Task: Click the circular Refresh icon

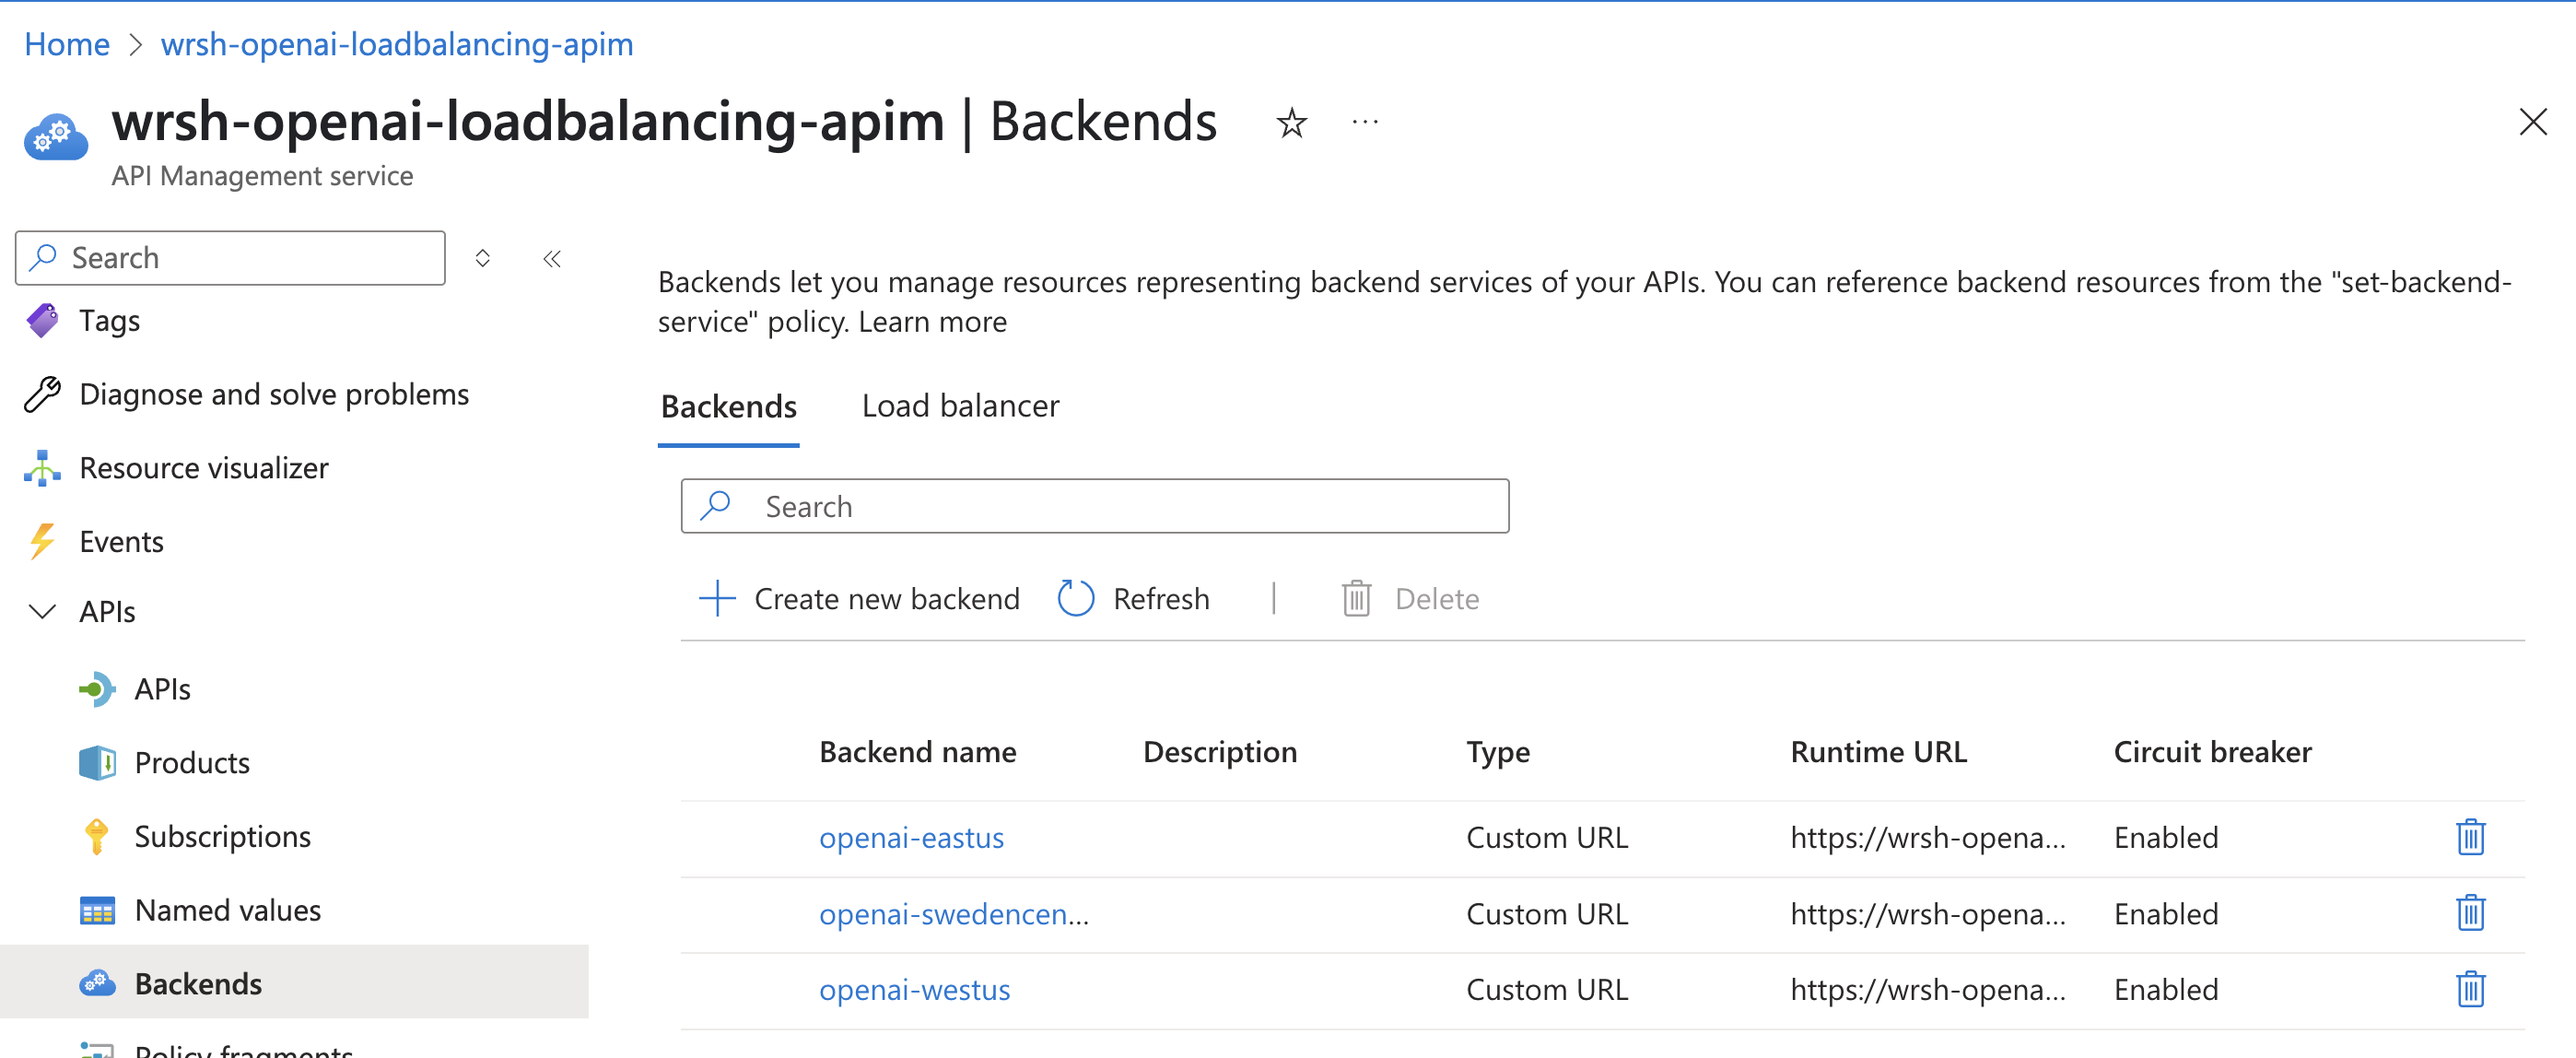Action: pyautogui.click(x=1076, y=598)
